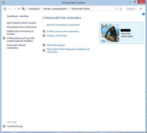
Task: Open Környezeti változók módosítása
Action: (16, 47)
